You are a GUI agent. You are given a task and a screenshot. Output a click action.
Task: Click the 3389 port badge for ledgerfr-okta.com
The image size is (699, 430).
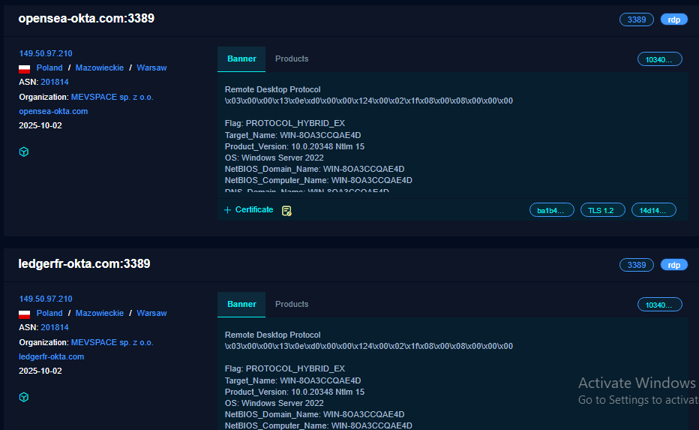coord(636,265)
